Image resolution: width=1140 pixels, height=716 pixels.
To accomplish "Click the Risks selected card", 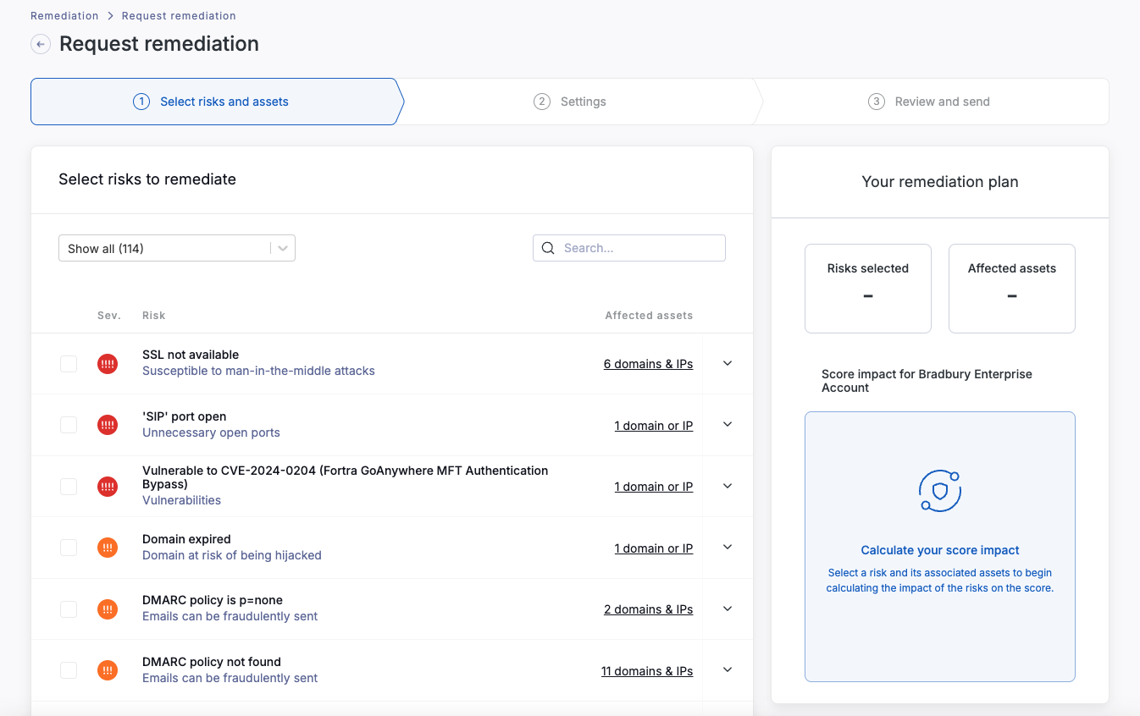I will pyautogui.click(x=868, y=289).
